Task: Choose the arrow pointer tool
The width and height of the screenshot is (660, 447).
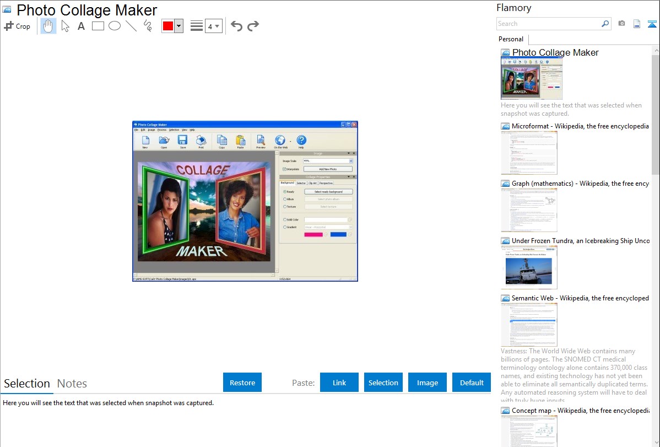Action: 65,26
